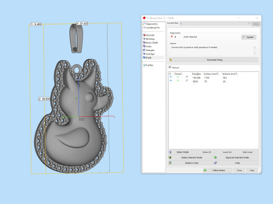Image resolution: width=273 pixels, height=204 pixels.
Task: Click surface value 1745
Action: point(207,78)
